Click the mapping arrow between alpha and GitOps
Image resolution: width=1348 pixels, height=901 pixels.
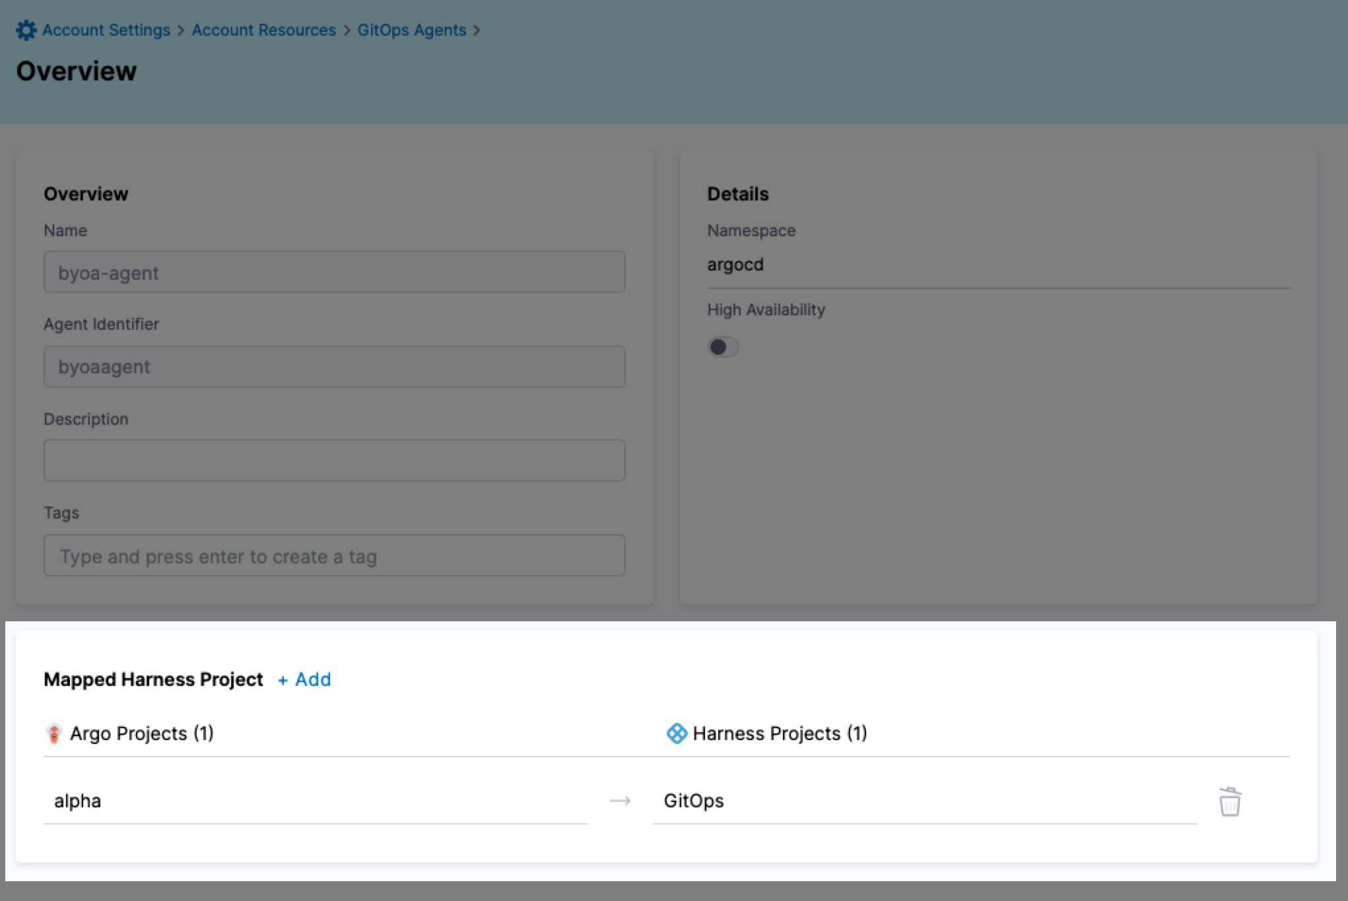(620, 801)
